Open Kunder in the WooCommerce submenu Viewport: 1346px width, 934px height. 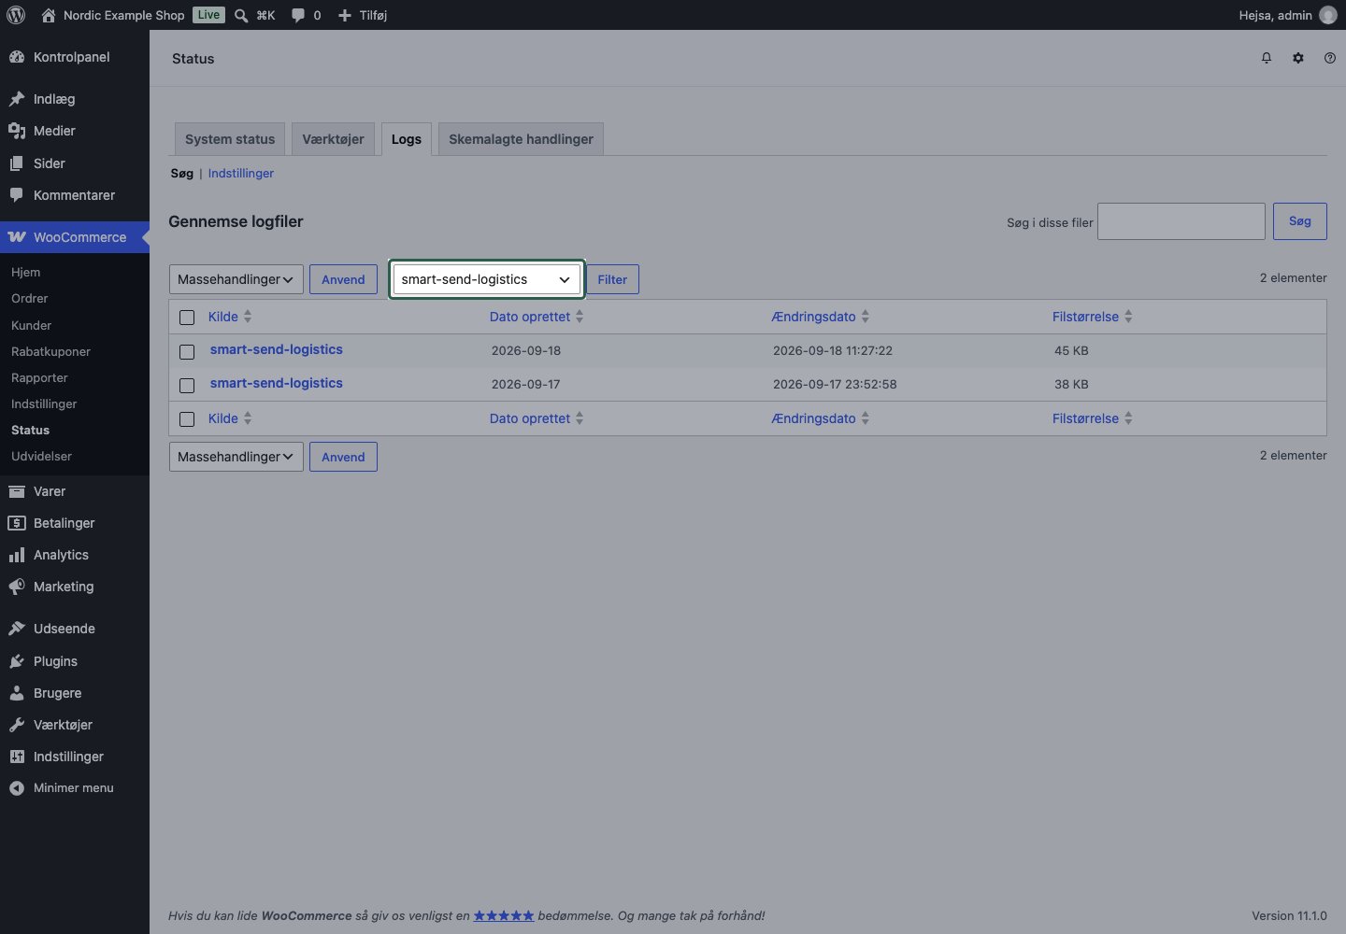pos(31,326)
